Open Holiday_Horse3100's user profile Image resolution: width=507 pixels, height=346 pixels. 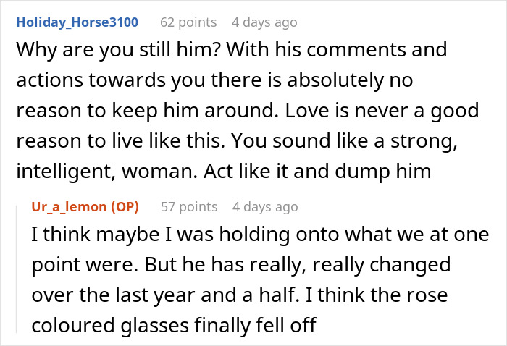pyautogui.click(x=77, y=22)
